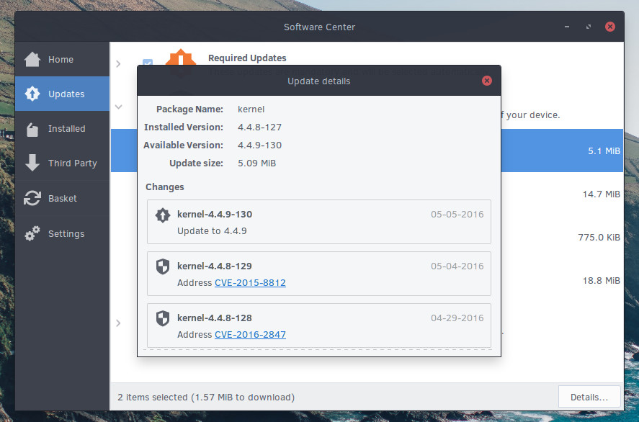The image size is (639, 422).
Task: Expand the Required Updates group chevron
Action: [x=119, y=63]
